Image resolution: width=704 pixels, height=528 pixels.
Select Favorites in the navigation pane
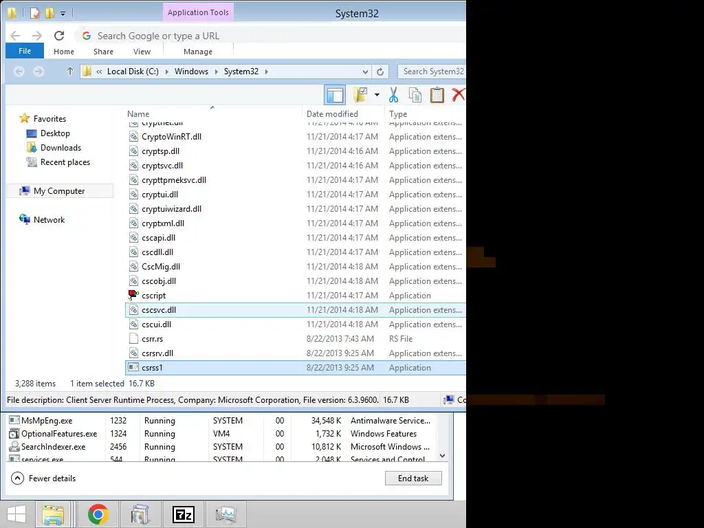pyautogui.click(x=43, y=118)
